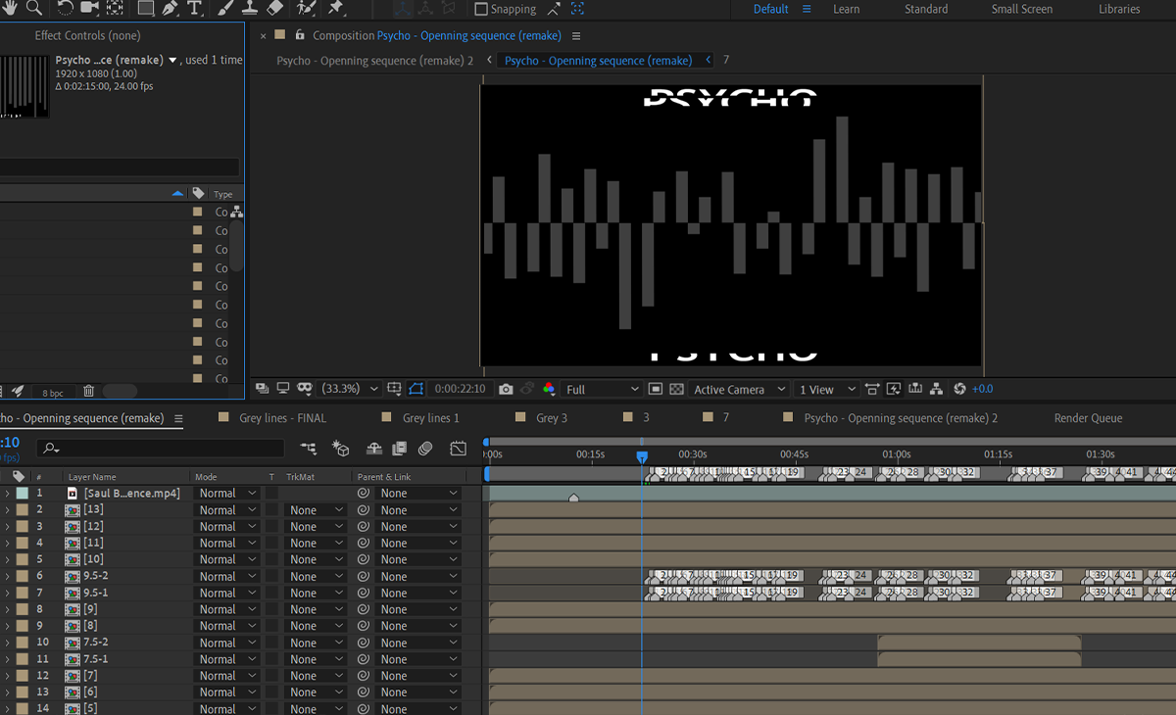Select the Rectangle shape tool
This screenshot has width=1176, height=715.
tap(145, 8)
